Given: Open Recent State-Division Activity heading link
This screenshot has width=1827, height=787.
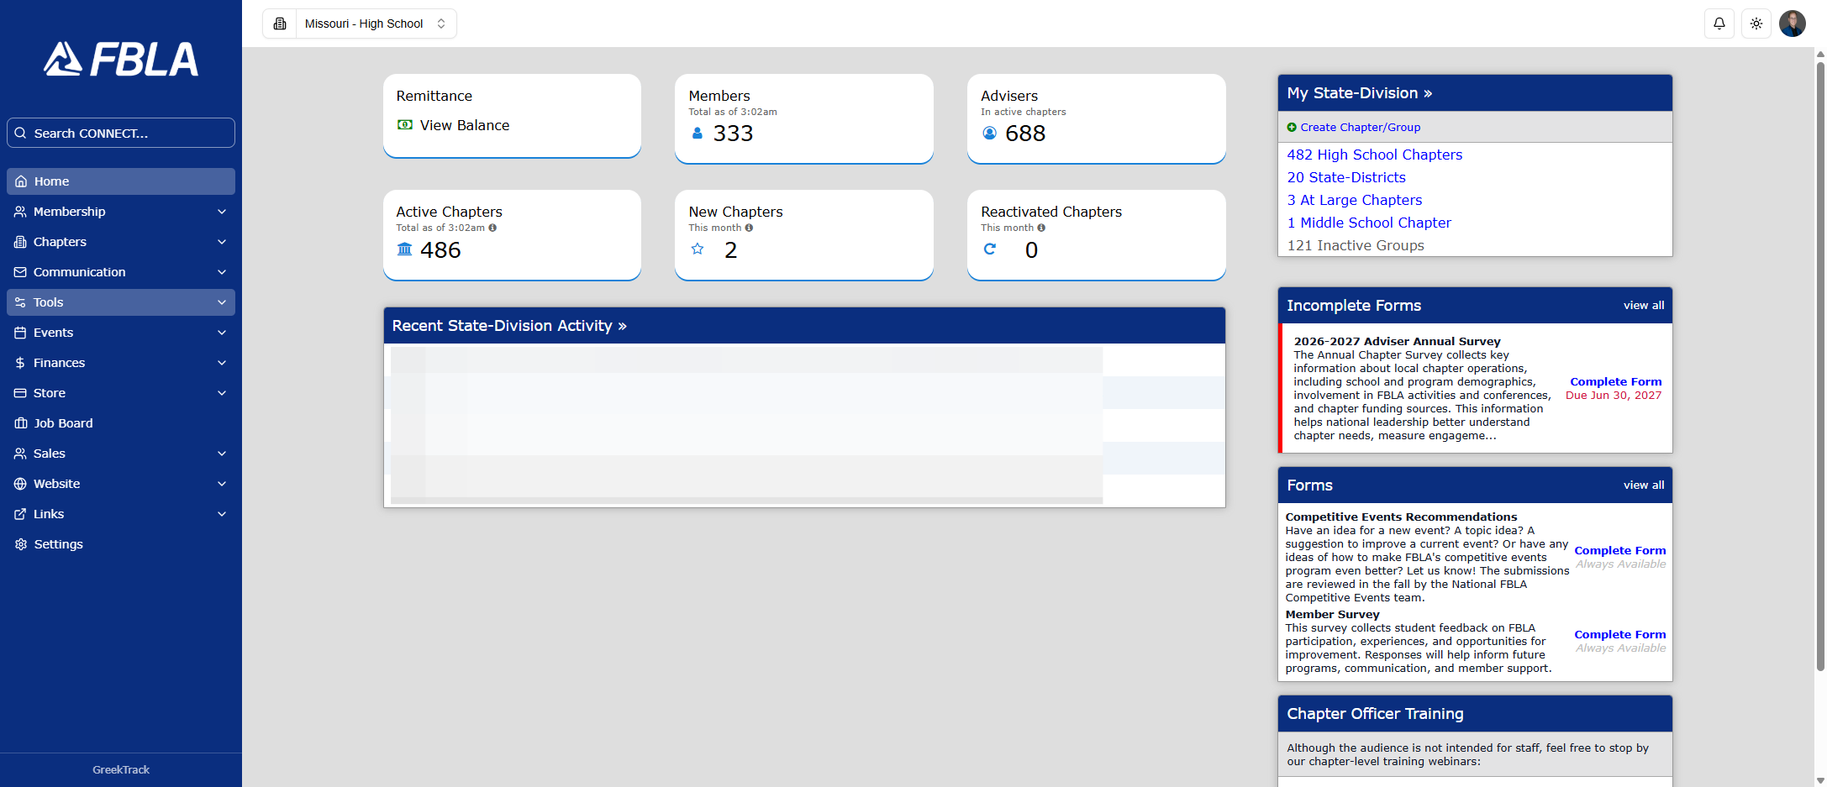Looking at the screenshot, I should (x=509, y=326).
